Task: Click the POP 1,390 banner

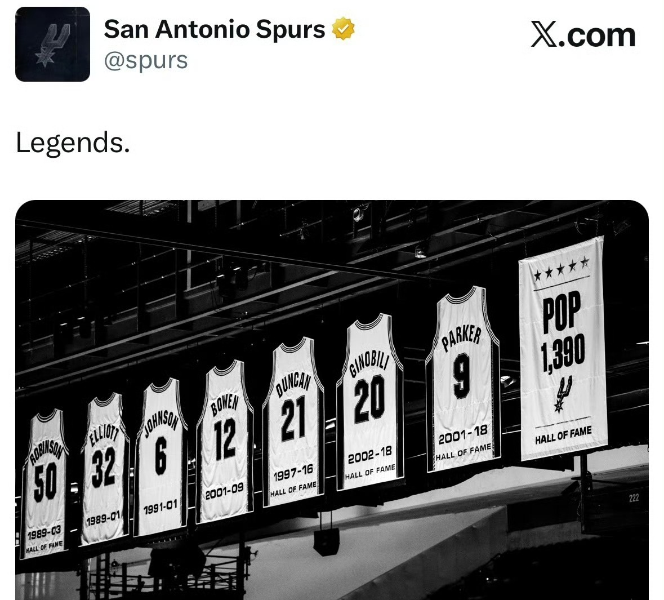Action: click(563, 348)
